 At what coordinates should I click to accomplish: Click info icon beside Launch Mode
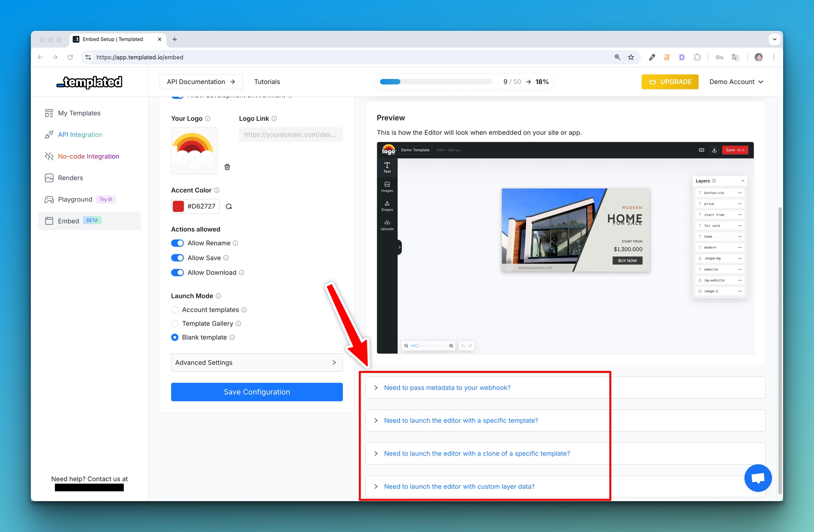219,296
